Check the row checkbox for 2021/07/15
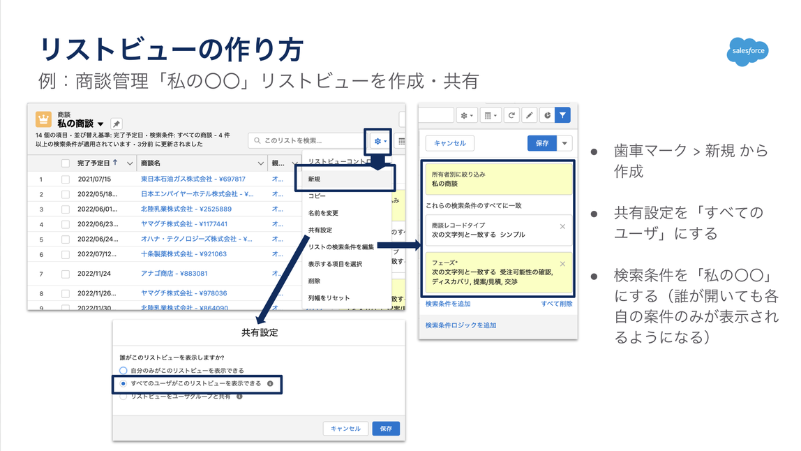Viewport: 801px width, 451px height. [66, 179]
